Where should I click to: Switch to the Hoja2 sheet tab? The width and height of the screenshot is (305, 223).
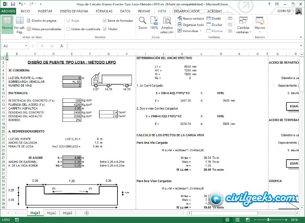(51, 213)
